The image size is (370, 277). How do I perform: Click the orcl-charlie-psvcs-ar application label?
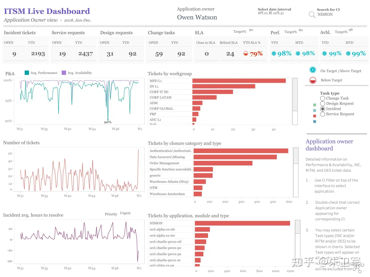[165, 260]
